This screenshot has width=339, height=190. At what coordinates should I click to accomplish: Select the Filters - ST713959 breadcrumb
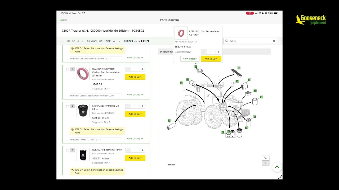pyautogui.click(x=136, y=41)
